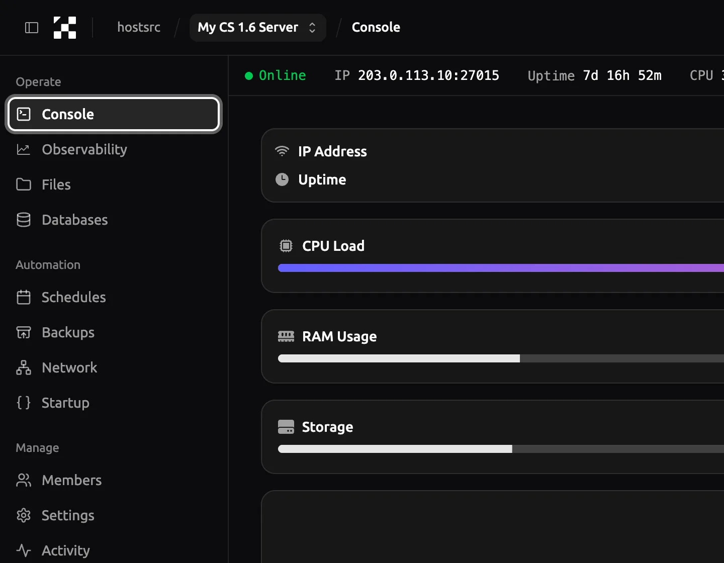Click the Databases cylinder icon
724x563 pixels.
pos(24,220)
